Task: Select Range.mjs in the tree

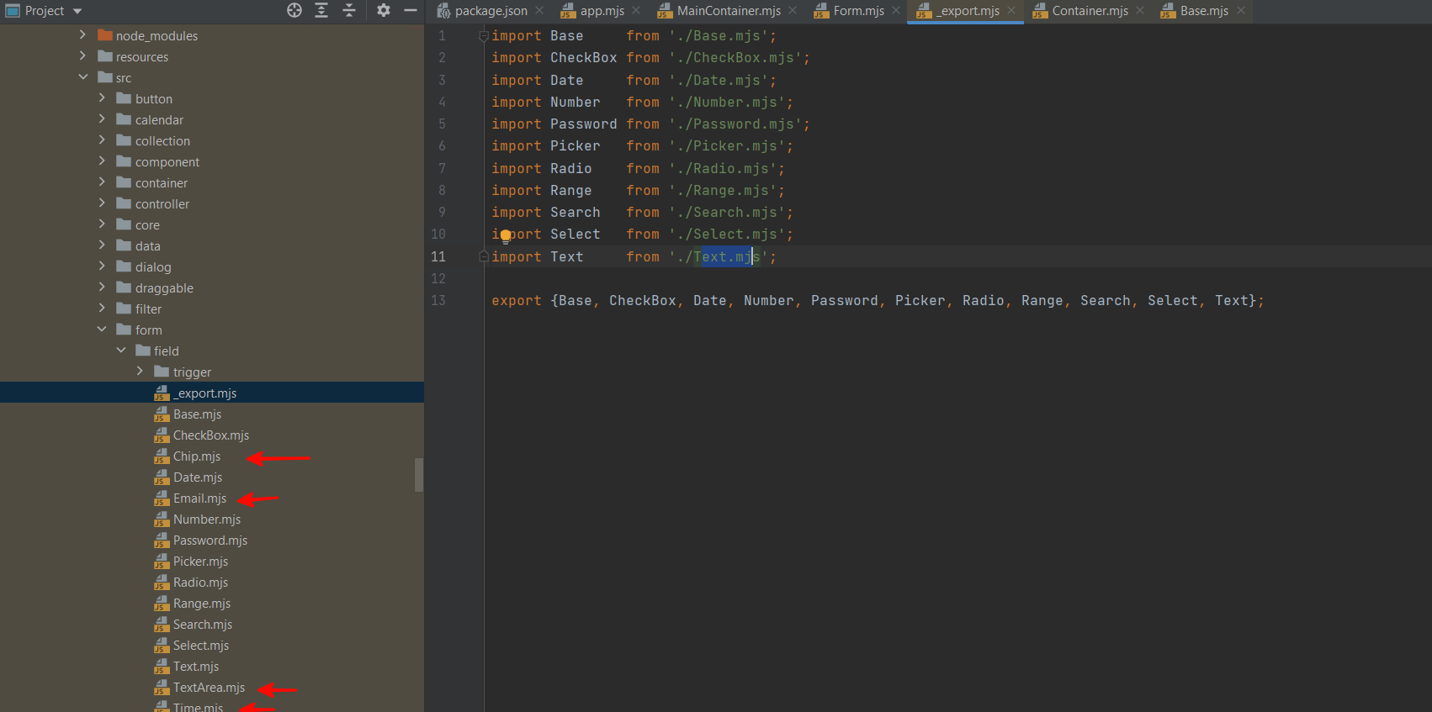Action: 202,604
